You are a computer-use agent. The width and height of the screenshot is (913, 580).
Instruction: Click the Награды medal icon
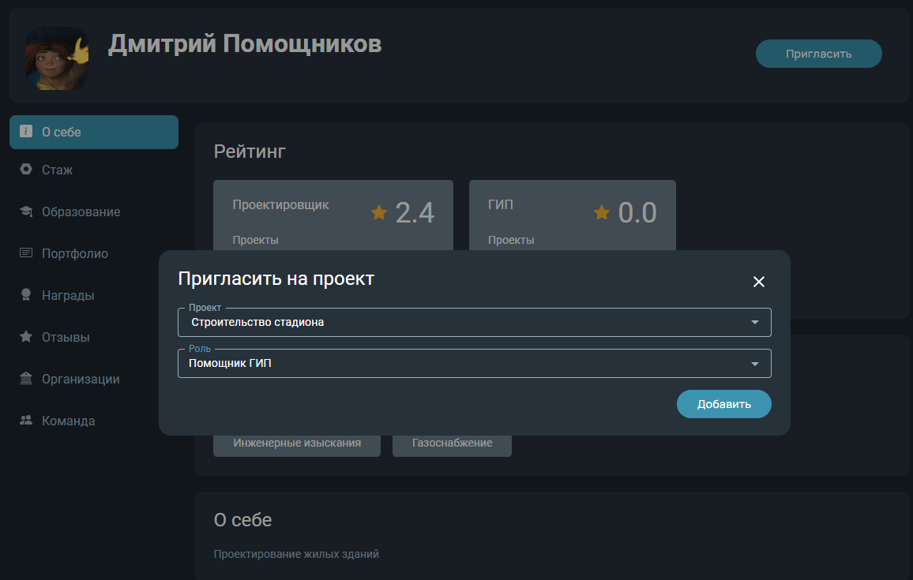26,295
